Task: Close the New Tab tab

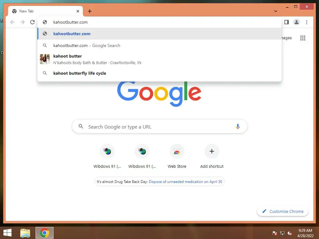Action: click(78, 11)
